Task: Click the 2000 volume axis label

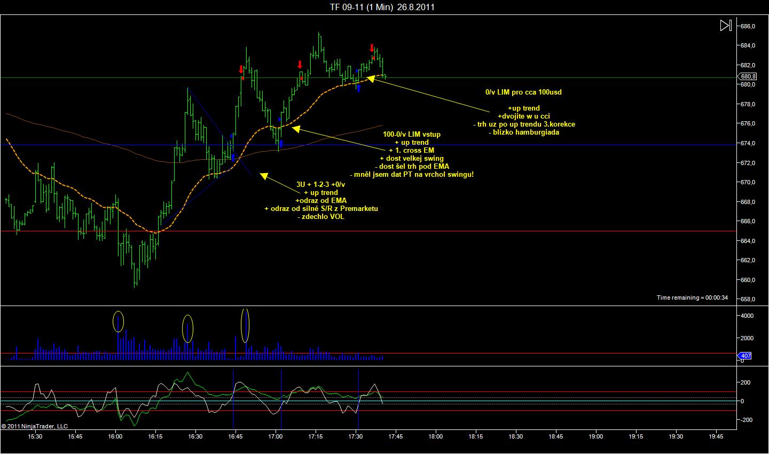Action: coord(747,338)
